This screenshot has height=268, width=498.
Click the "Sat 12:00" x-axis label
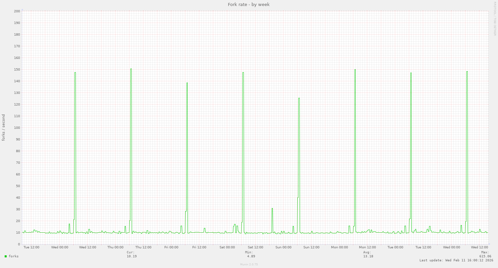pos(255,247)
